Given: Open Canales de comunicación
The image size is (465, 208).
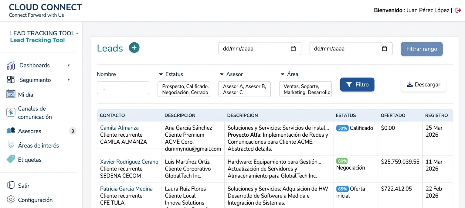Looking at the screenshot, I should [35, 112].
